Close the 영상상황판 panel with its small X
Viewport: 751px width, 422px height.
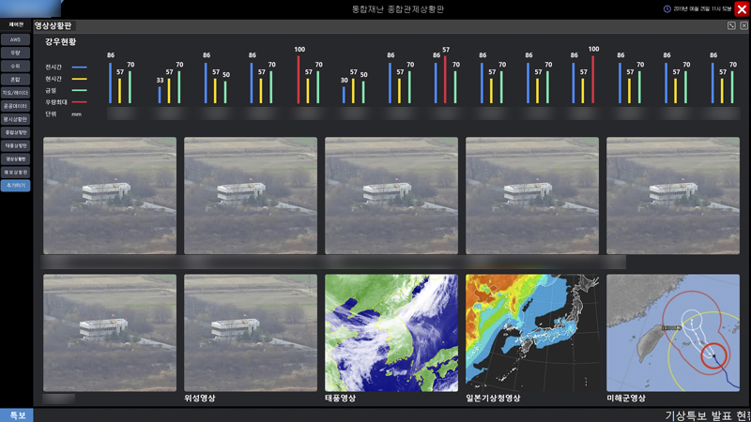[x=743, y=26]
